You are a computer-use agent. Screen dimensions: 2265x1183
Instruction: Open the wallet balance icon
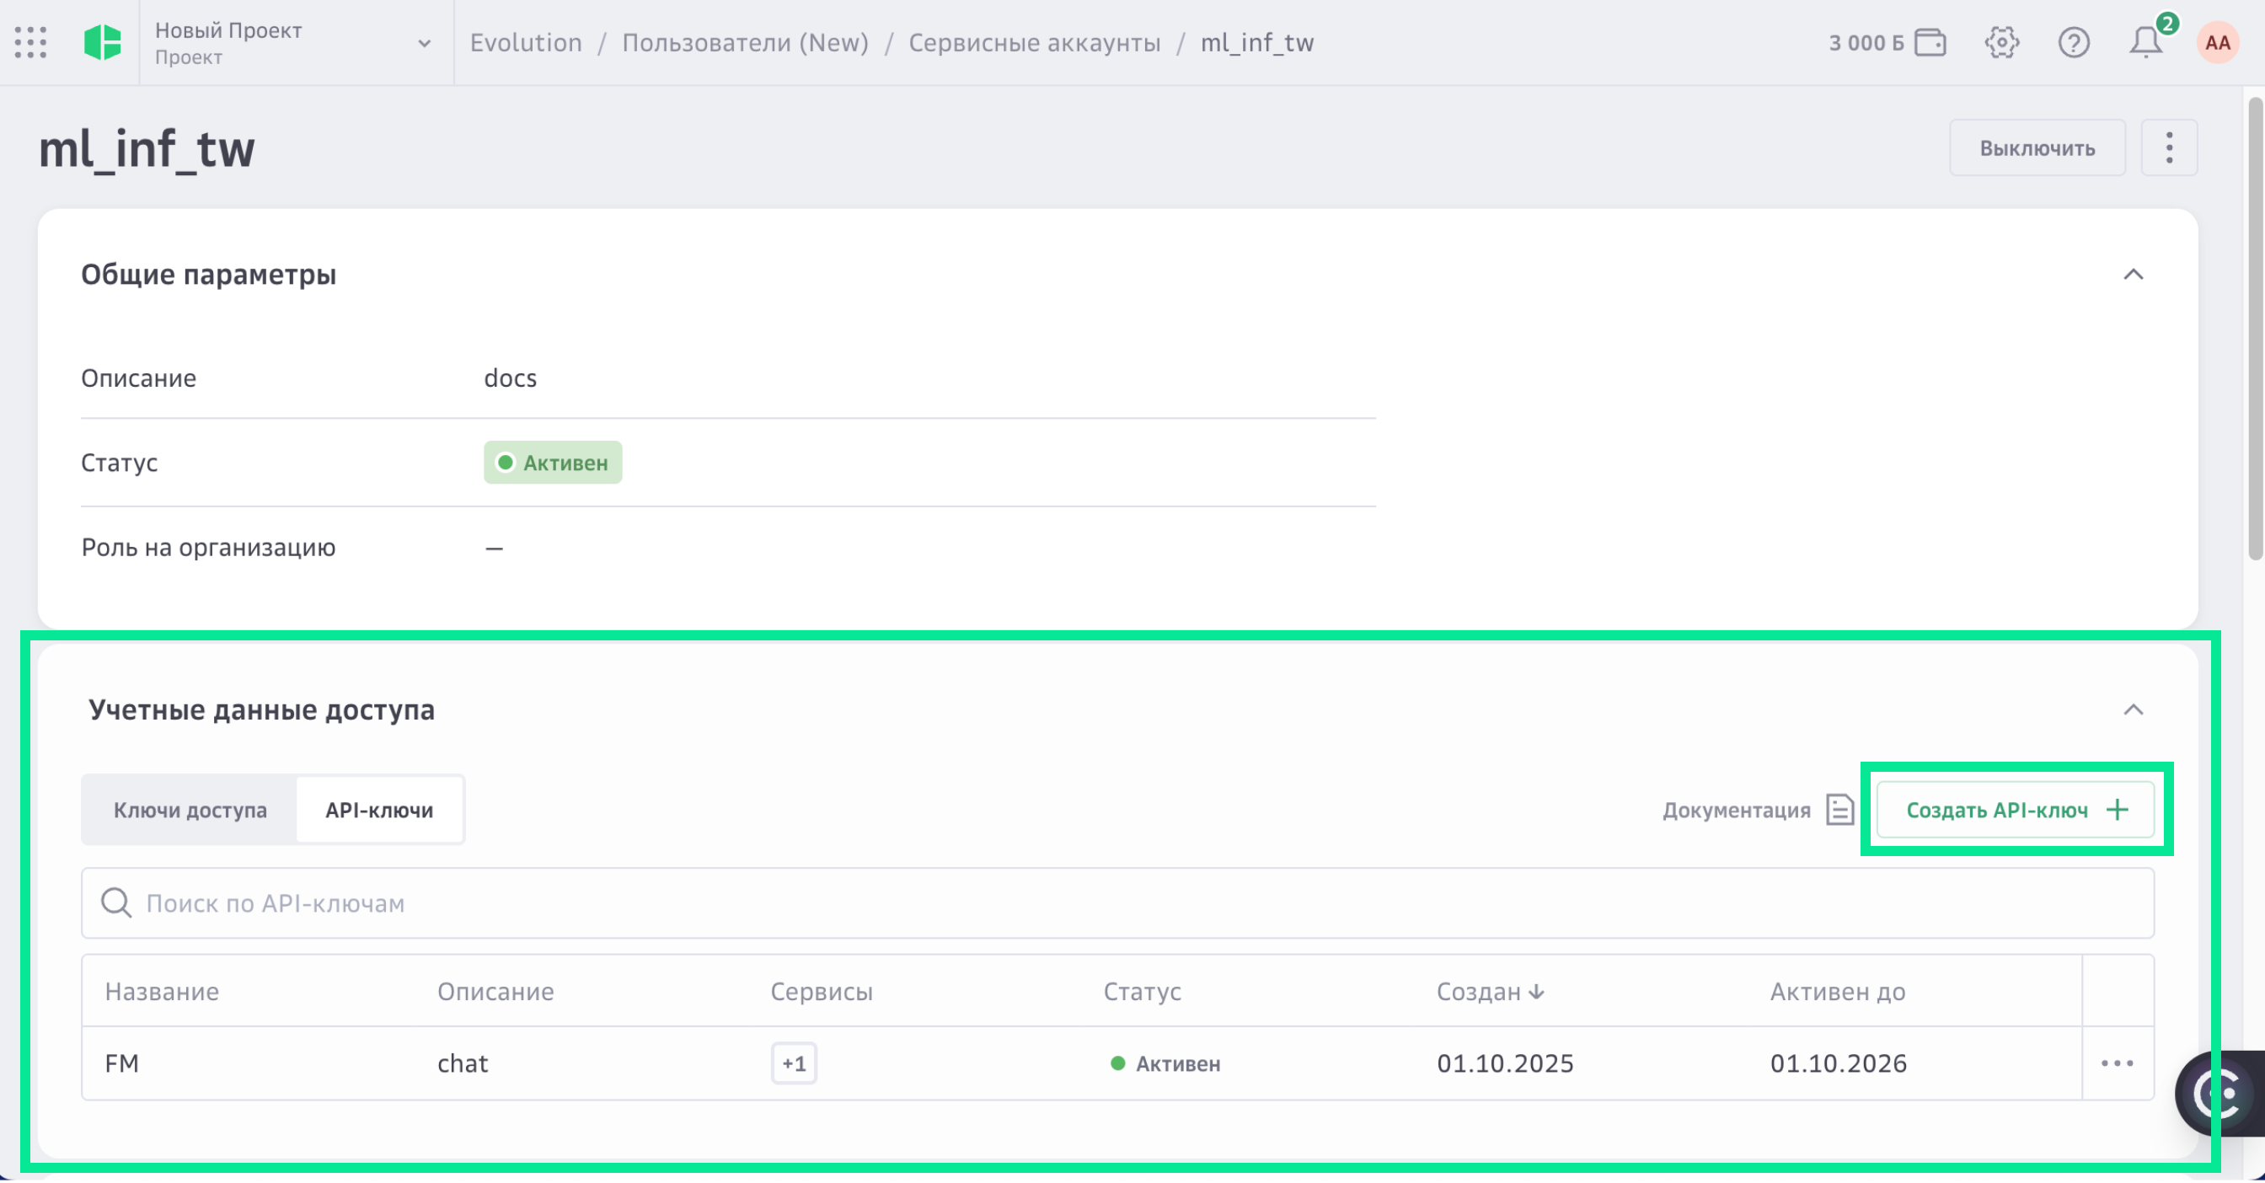[x=1930, y=42]
